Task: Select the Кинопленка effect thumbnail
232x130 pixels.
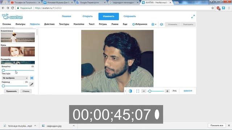Action: (x=18, y=37)
